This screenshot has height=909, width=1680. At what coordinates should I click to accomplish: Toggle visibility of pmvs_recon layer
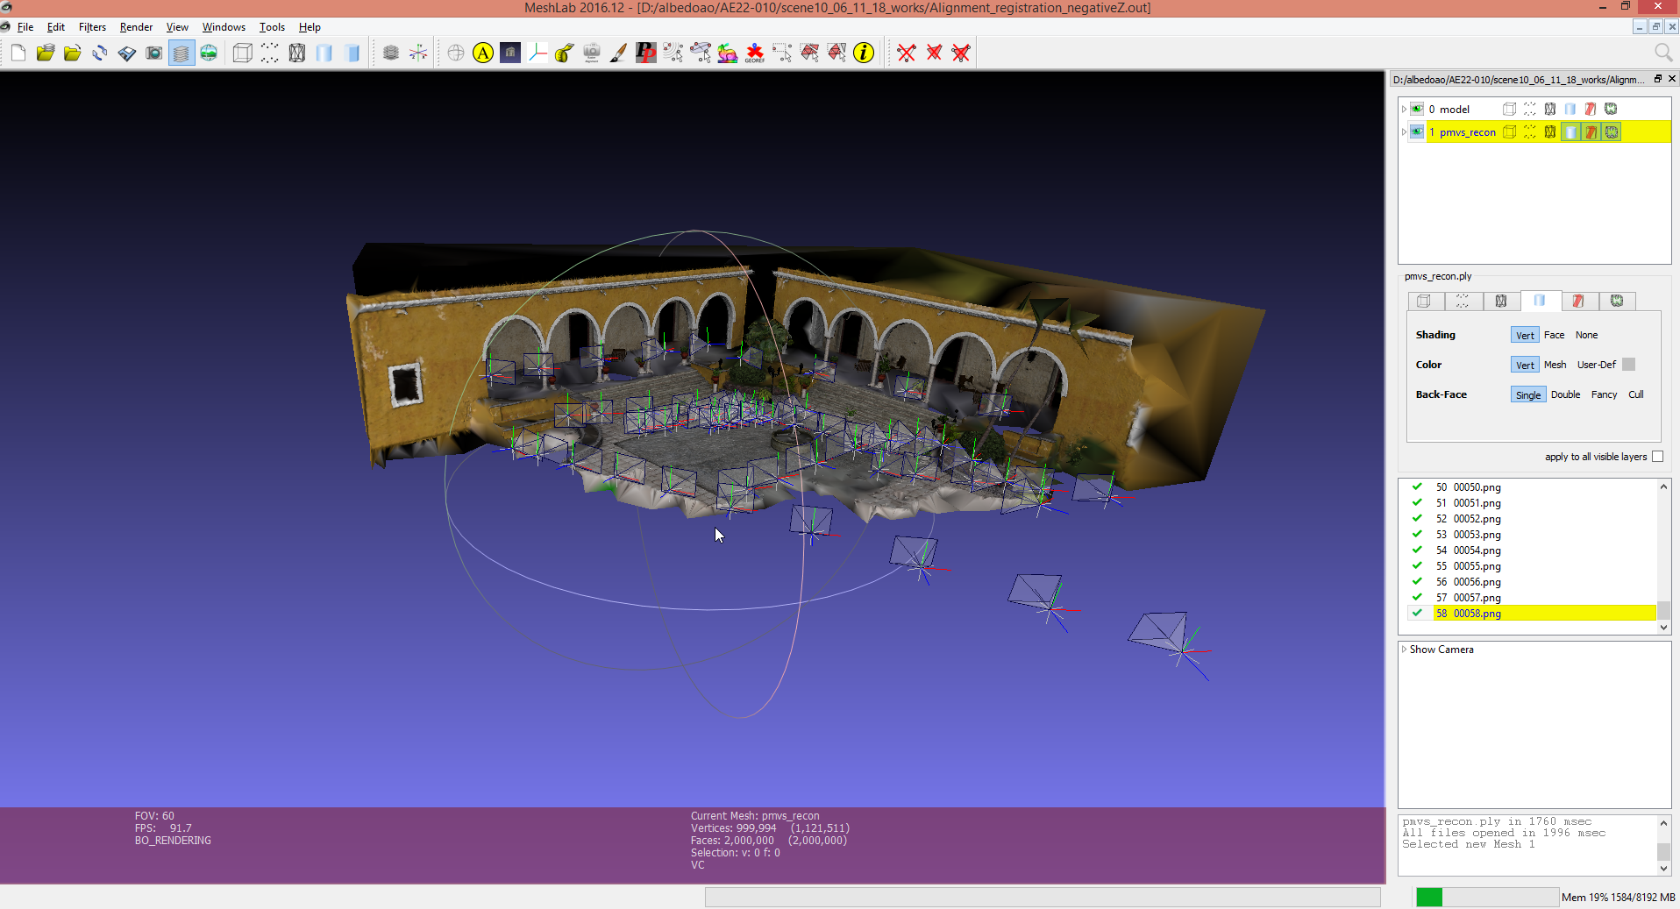point(1417,132)
